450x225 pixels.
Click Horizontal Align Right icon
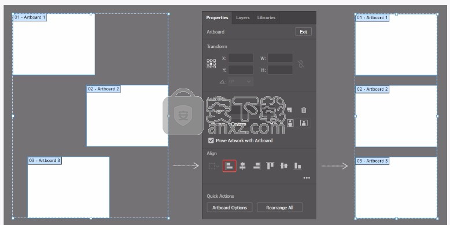(257, 166)
